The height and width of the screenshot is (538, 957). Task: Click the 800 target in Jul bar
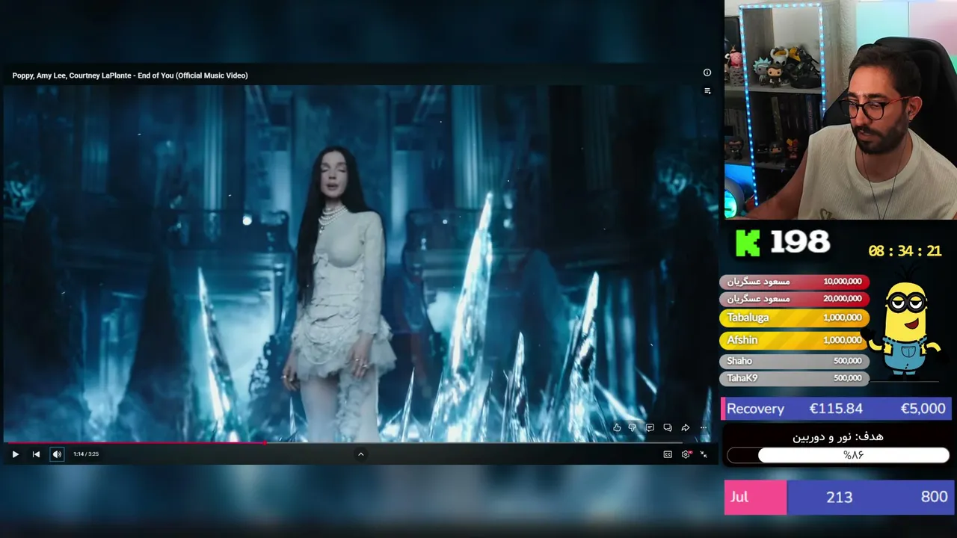934,497
